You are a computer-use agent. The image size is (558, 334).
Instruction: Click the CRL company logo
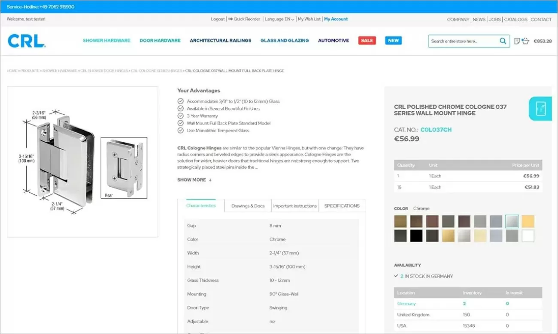[x=27, y=41]
